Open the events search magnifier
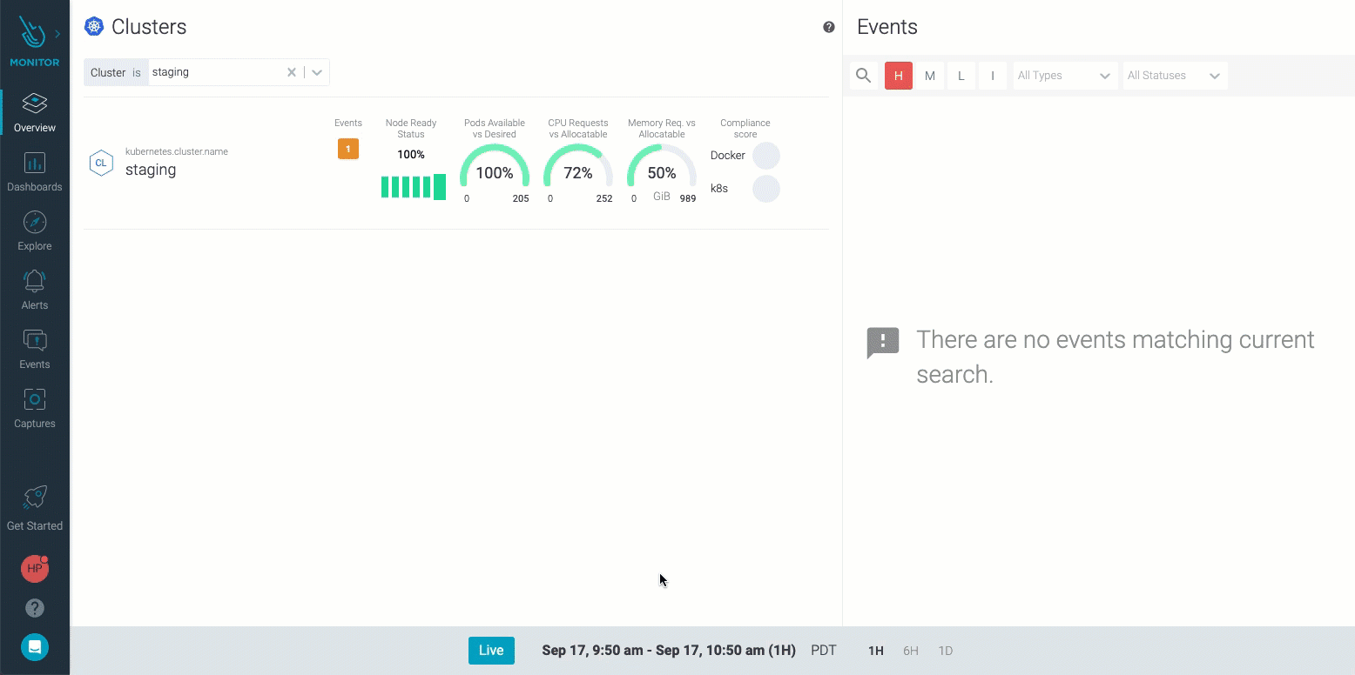1355x675 pixels. pos(864,76)
